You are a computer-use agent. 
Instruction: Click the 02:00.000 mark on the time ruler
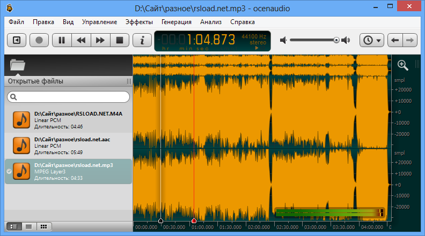pyautogui.click(x=259, y=227)
